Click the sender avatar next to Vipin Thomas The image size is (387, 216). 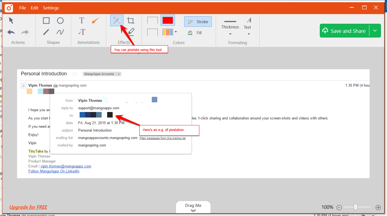click(23, 86)
